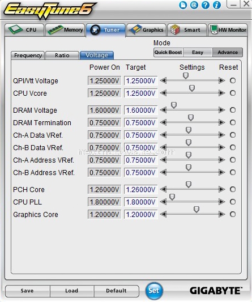Click the QPI/Vtt Voltage slider handle

coord(186,76)
